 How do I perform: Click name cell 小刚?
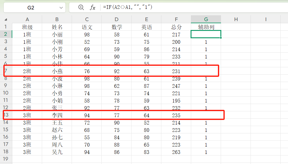pyautogui.click(x=57, y=42)
